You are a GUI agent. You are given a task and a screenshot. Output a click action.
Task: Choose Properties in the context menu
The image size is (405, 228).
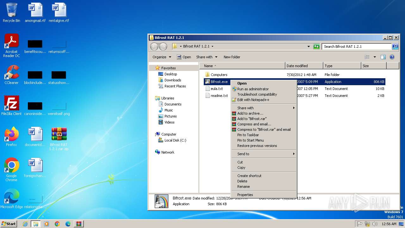click(x=264, y=195)
